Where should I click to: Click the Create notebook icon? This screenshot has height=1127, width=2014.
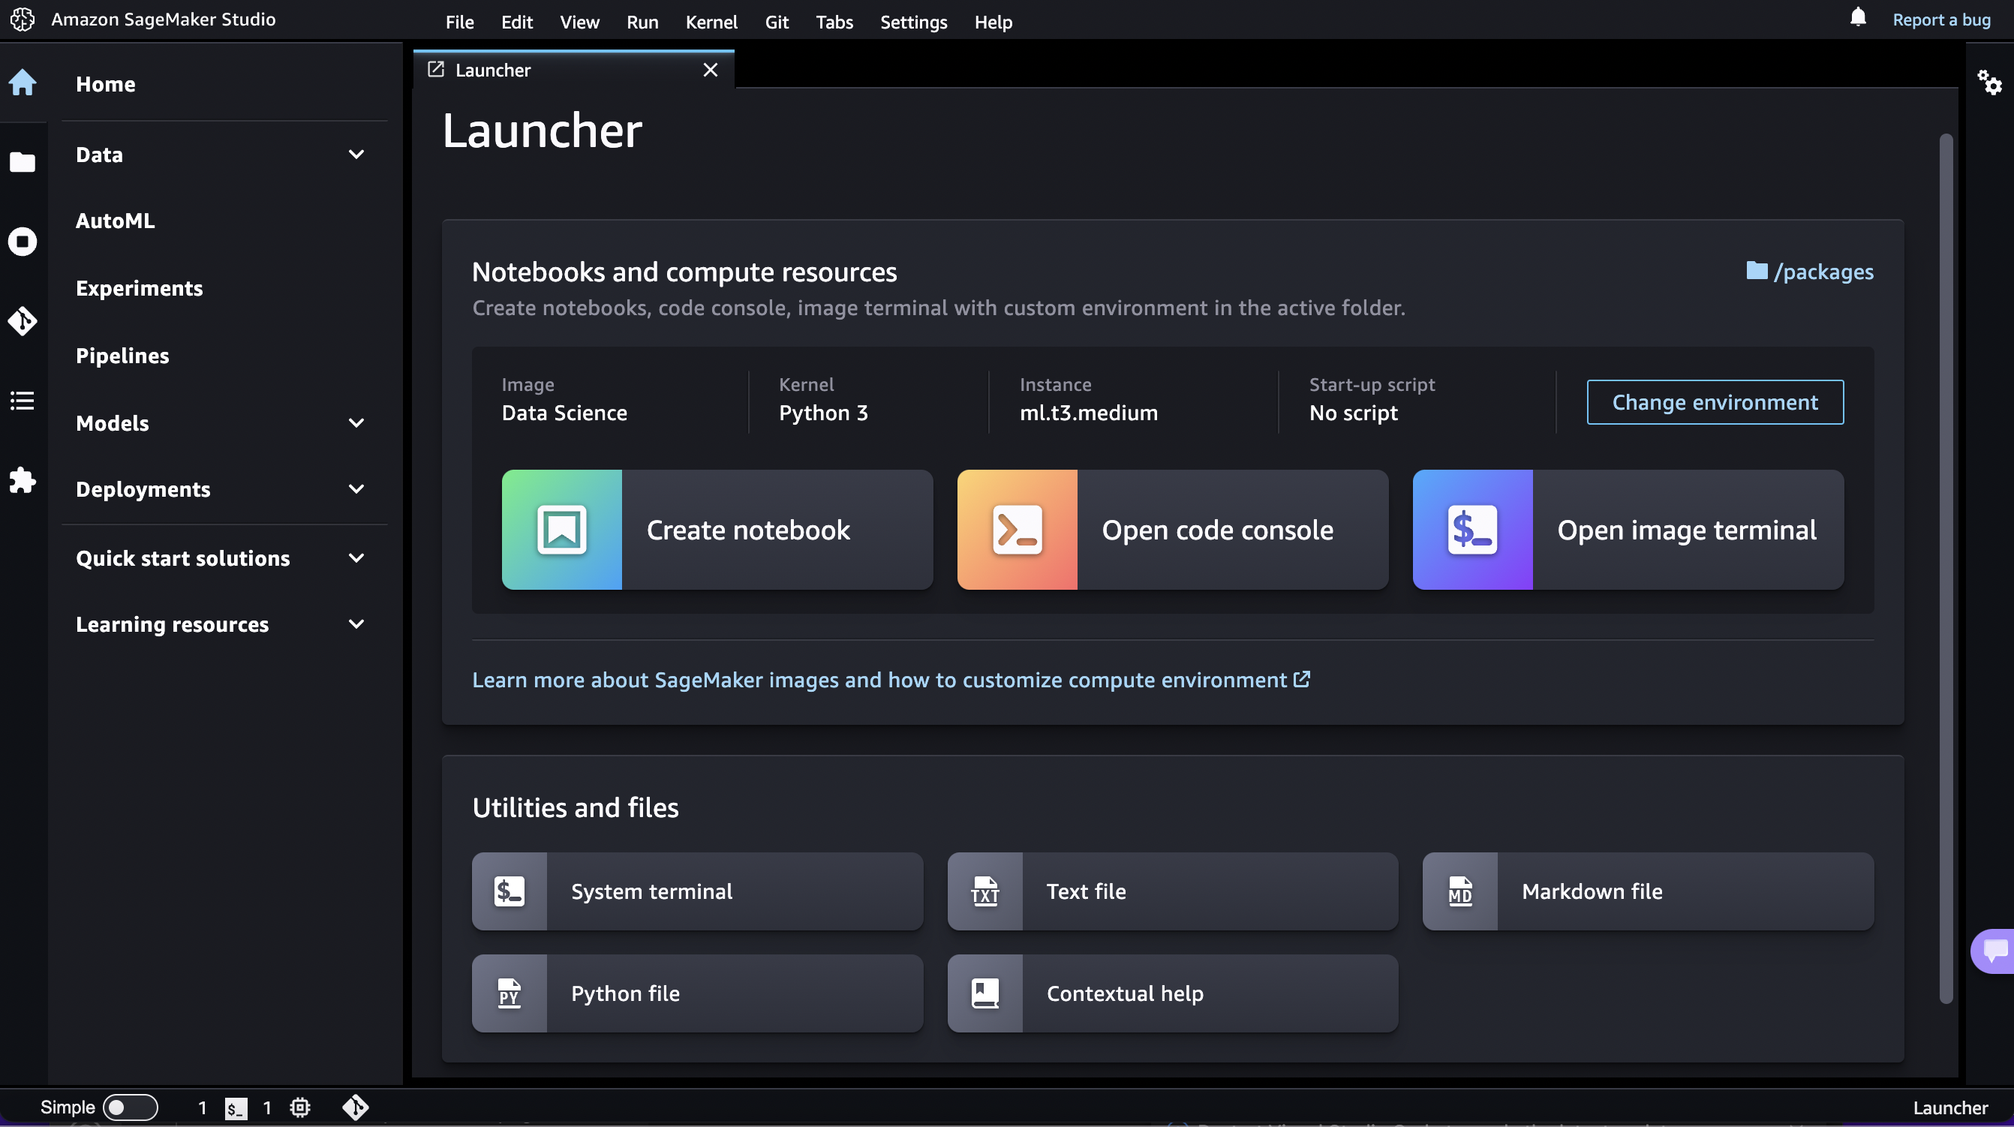[561, 528]
